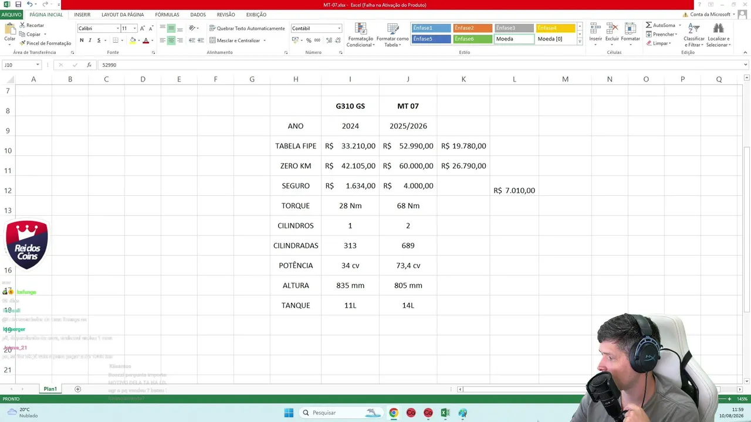This screenshot has height=422, width=751.
Task: Open the Mesclar e Centralizar dropdown arrow
Action: click(265, 40)
